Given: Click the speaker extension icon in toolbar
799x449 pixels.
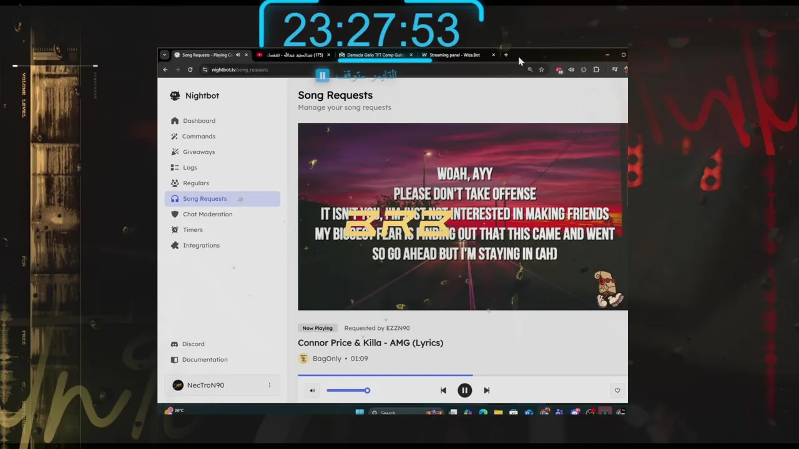Looking at the screenshot, I should 571,70.
